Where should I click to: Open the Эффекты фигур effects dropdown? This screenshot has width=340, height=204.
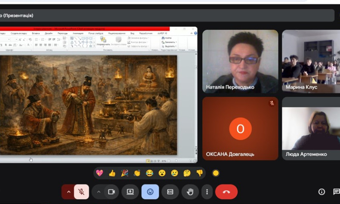138,46
